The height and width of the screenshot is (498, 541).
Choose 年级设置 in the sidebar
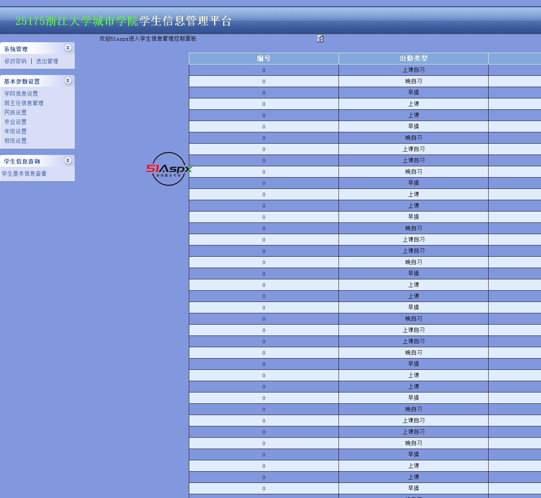15,131
